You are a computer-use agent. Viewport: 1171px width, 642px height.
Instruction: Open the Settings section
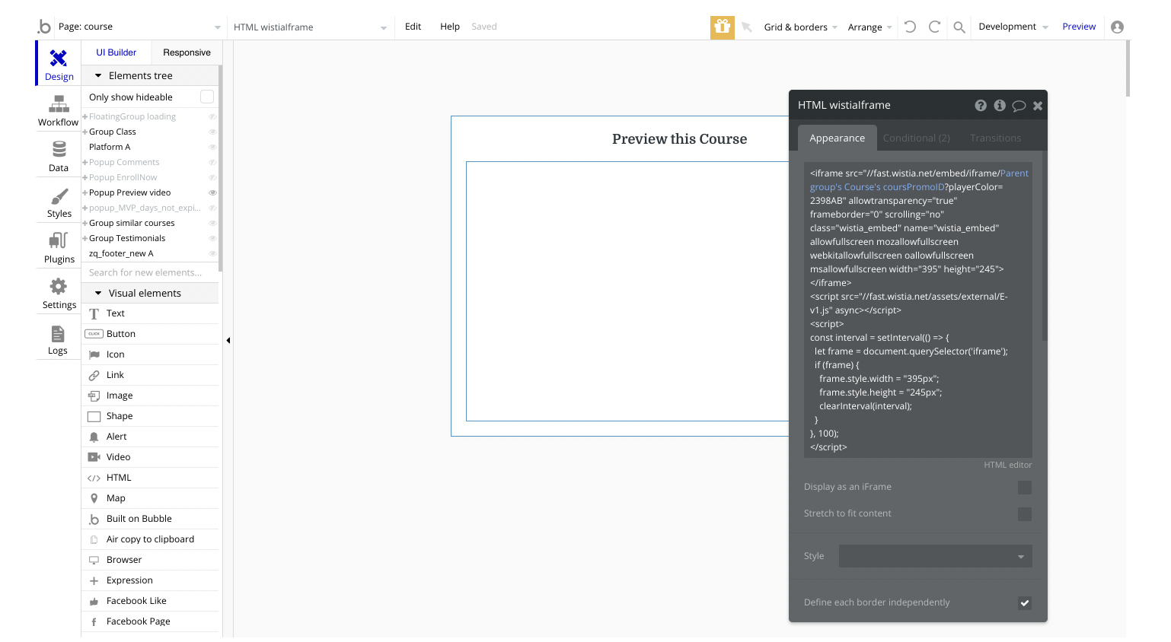pyautogui.click(x=59, y=294)
